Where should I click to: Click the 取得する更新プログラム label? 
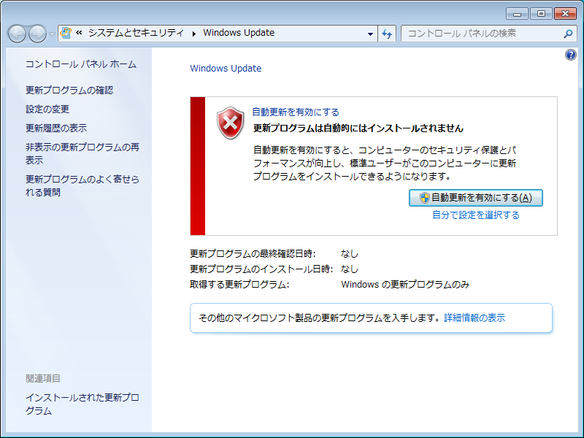click(239, 284)
